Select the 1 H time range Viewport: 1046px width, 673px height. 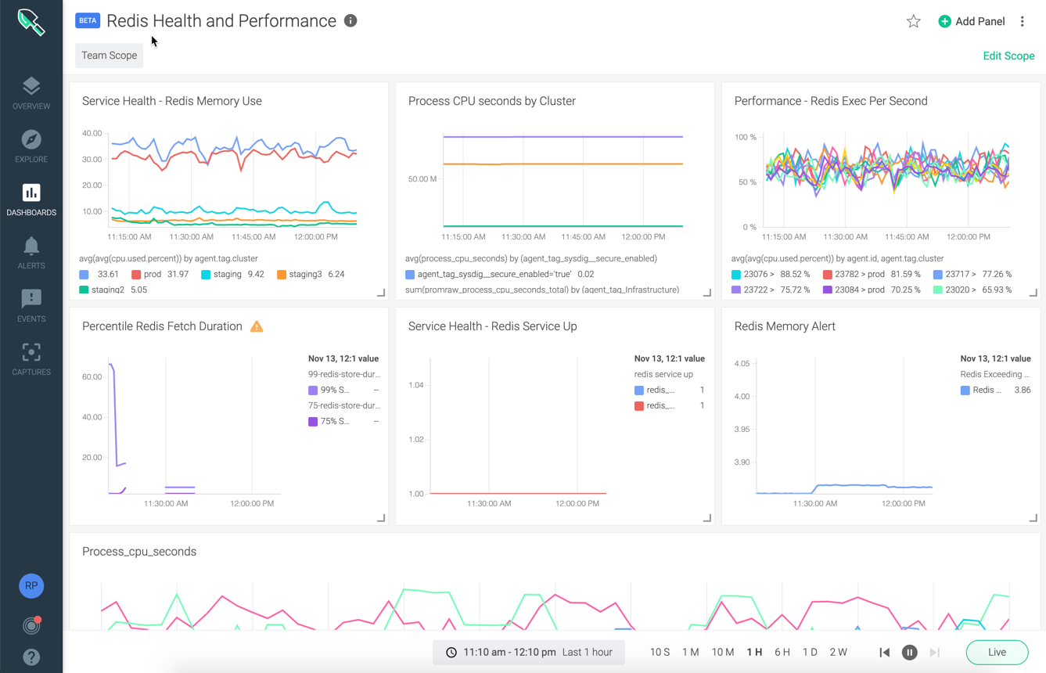(754, 652)
